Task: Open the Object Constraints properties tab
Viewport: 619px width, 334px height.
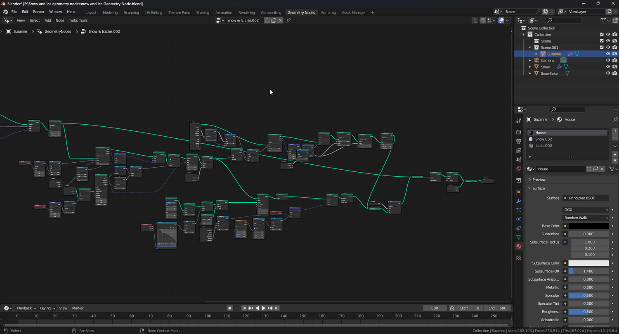Action: click(519, 228)
